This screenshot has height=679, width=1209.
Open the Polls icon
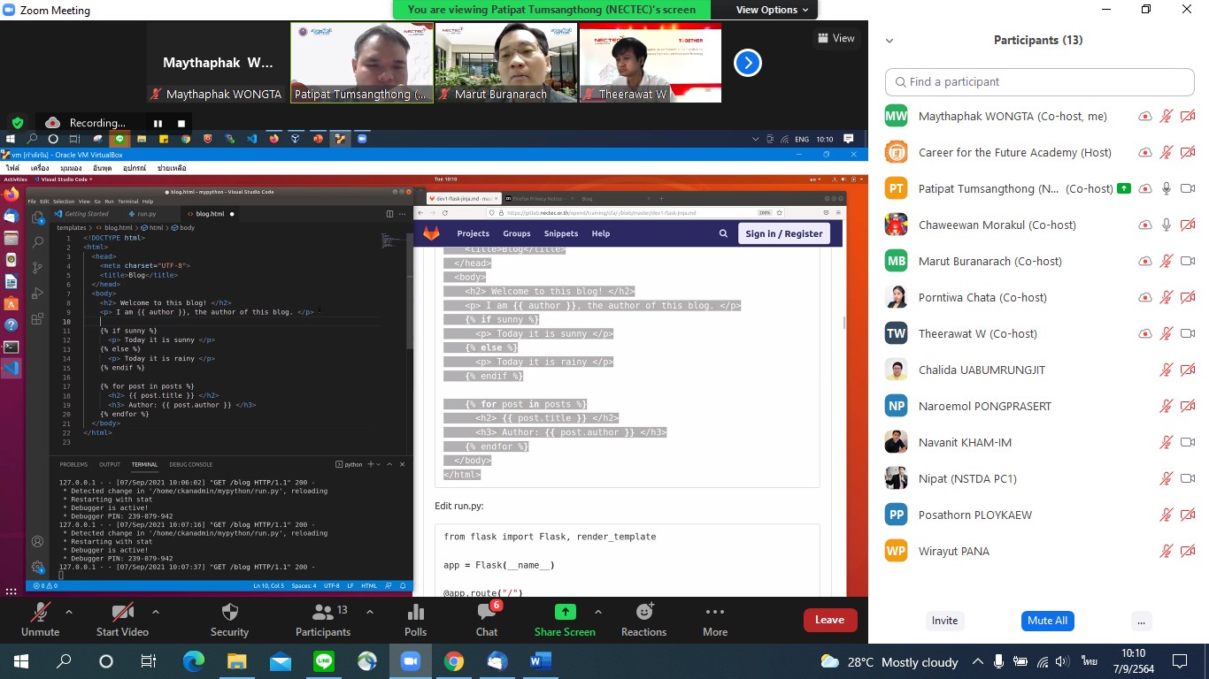[415, 613]
